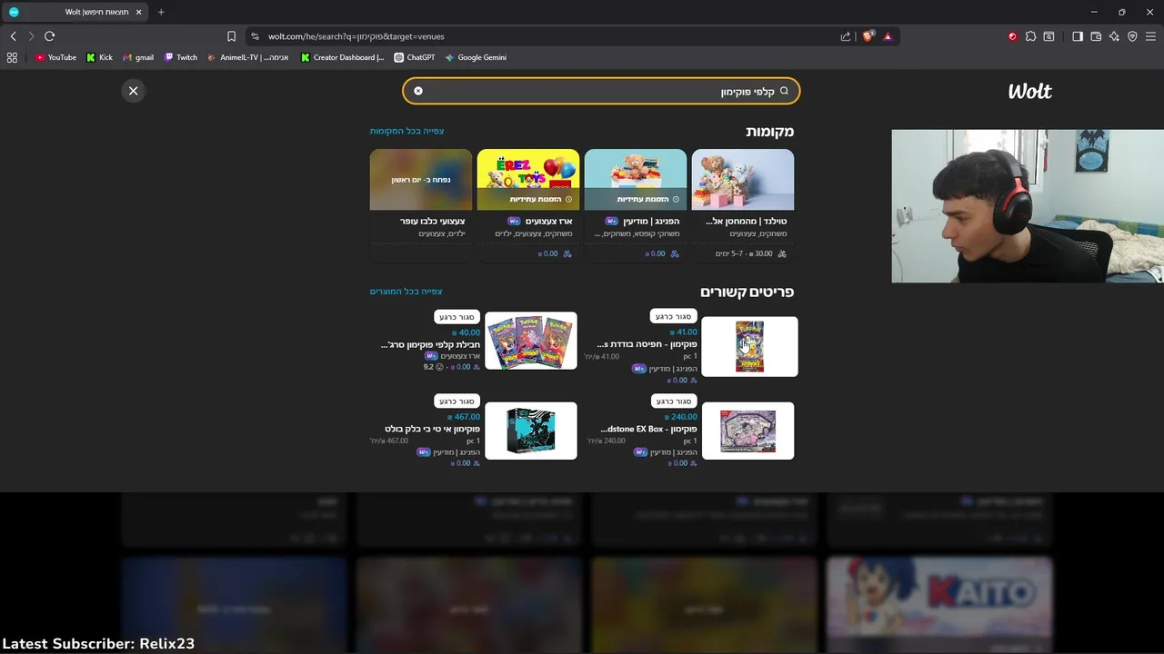Open the single Pokemon booster pack image
The image size is (1164, 654).
point(749,346)
